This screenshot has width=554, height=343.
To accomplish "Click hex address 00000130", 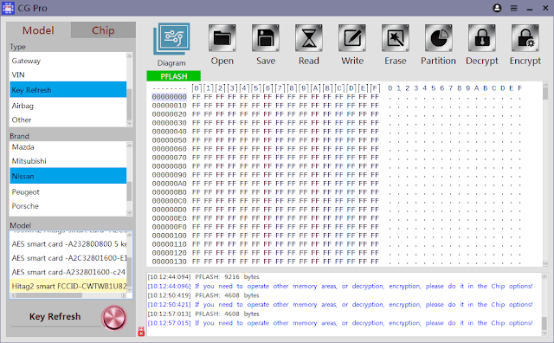I will point(170,262).
